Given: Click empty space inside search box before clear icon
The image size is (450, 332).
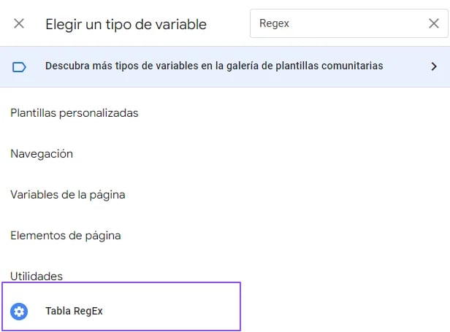Looking at the screenshot, I should pos(359,23).
